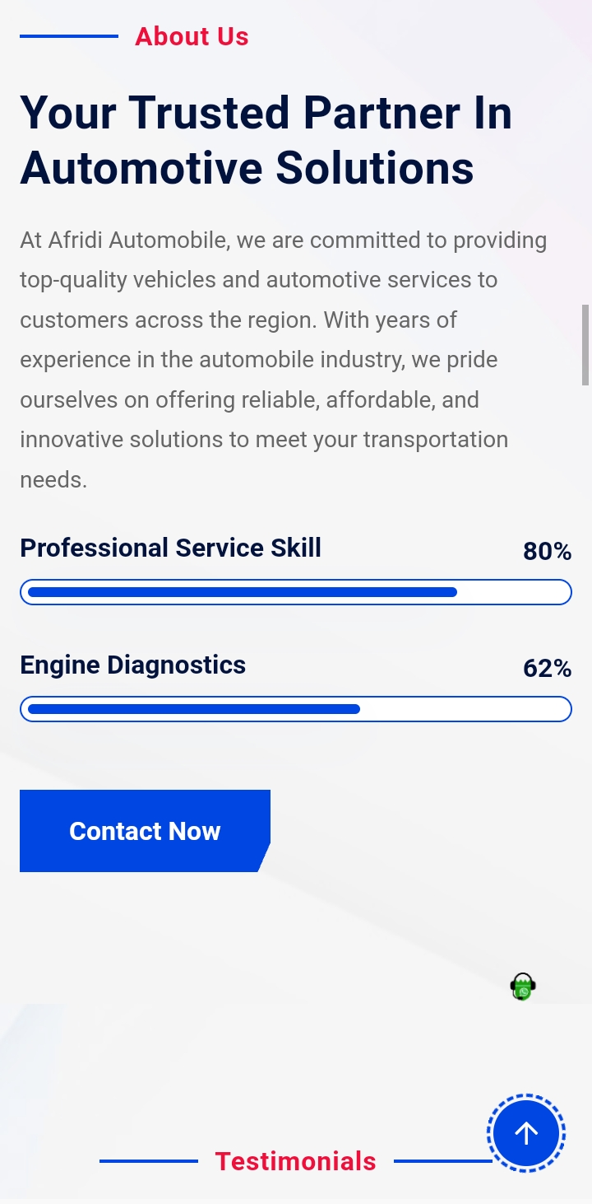Click the page scrollbar thumb
Screen dimensions: 592x1204
pos(585,344)
